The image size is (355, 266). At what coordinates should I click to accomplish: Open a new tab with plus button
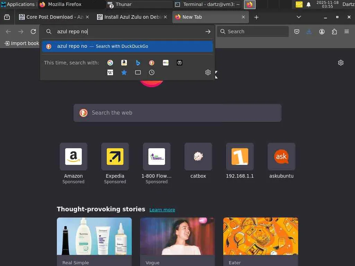point(256,17)
